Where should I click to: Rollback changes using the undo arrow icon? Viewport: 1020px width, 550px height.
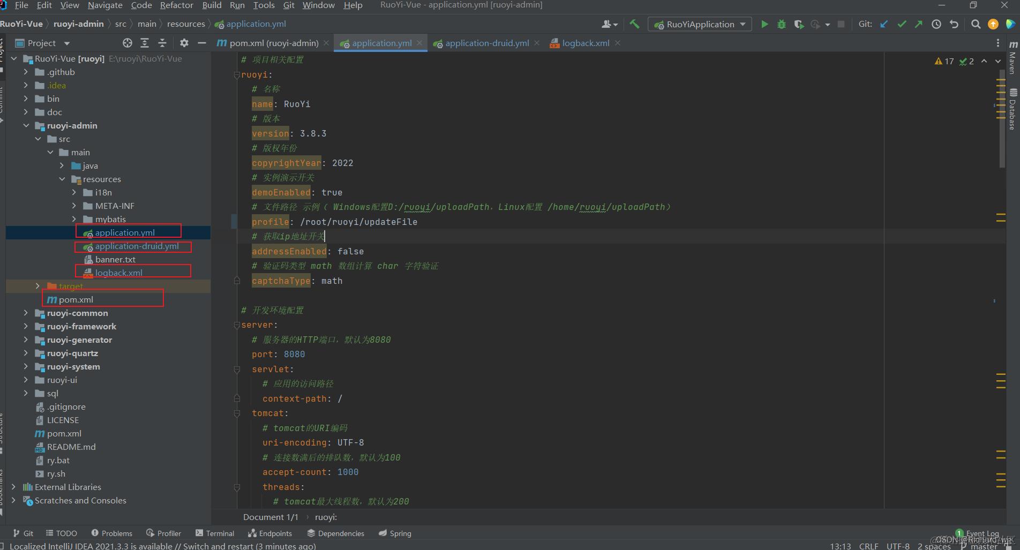click(x=954, y=24)
